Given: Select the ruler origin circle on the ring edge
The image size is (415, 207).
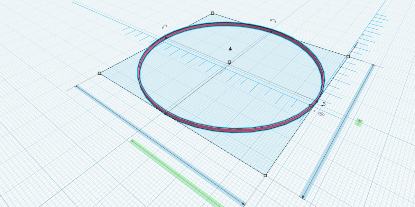Looking at the screenshot, I should (311, 106).
